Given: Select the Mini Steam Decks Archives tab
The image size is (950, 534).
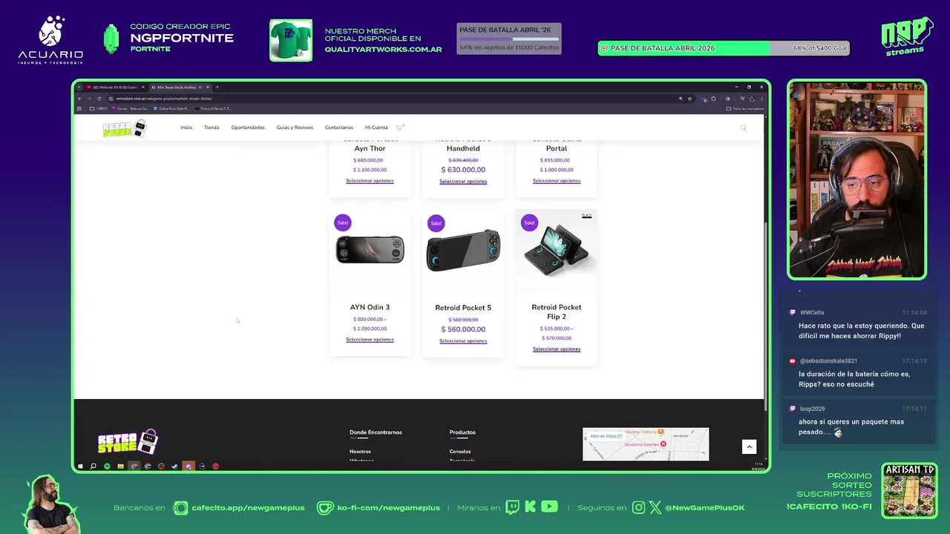Looking at the screenshot, I should (x=180, y=87).
